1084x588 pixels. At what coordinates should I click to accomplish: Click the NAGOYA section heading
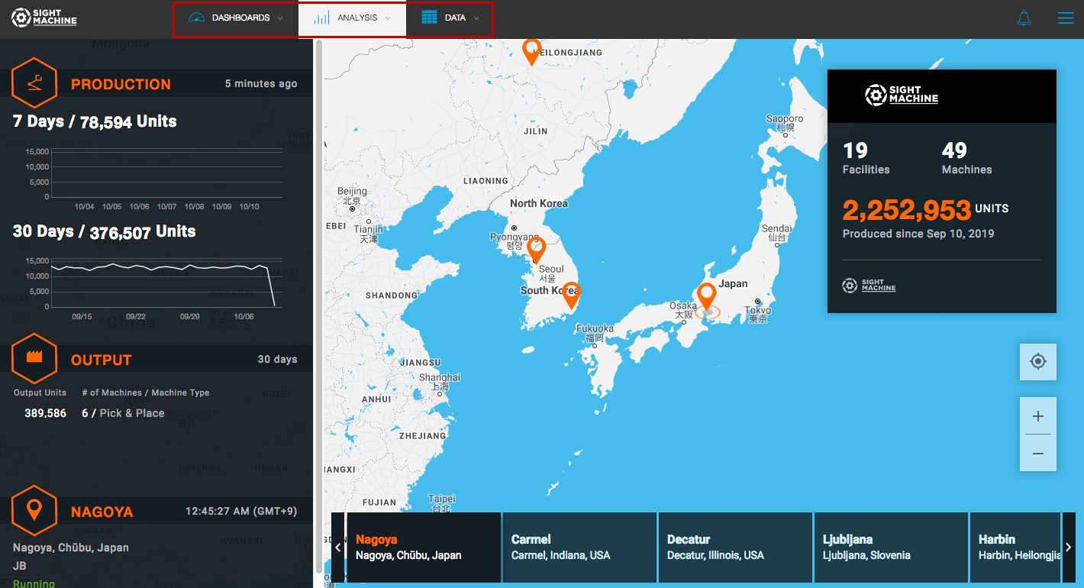[x=102, y=512]
